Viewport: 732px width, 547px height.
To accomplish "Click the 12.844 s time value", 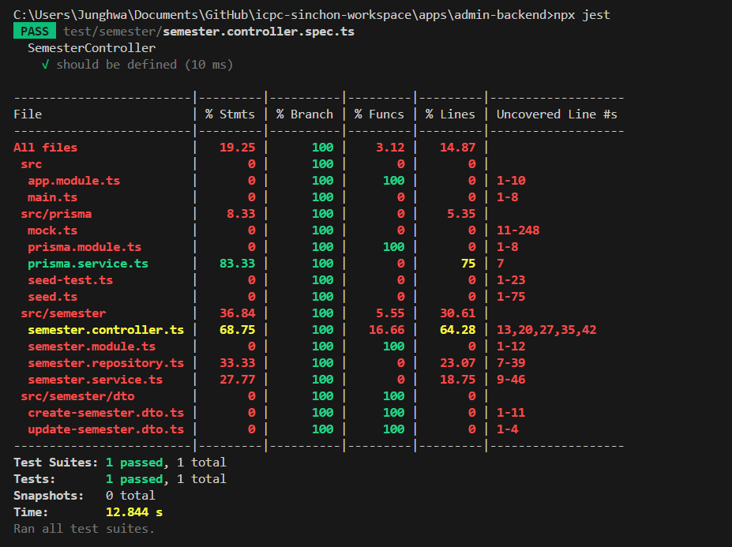I will tap(134, 512).
